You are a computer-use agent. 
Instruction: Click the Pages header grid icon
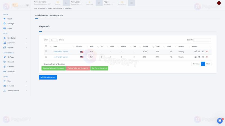(132, 3)
